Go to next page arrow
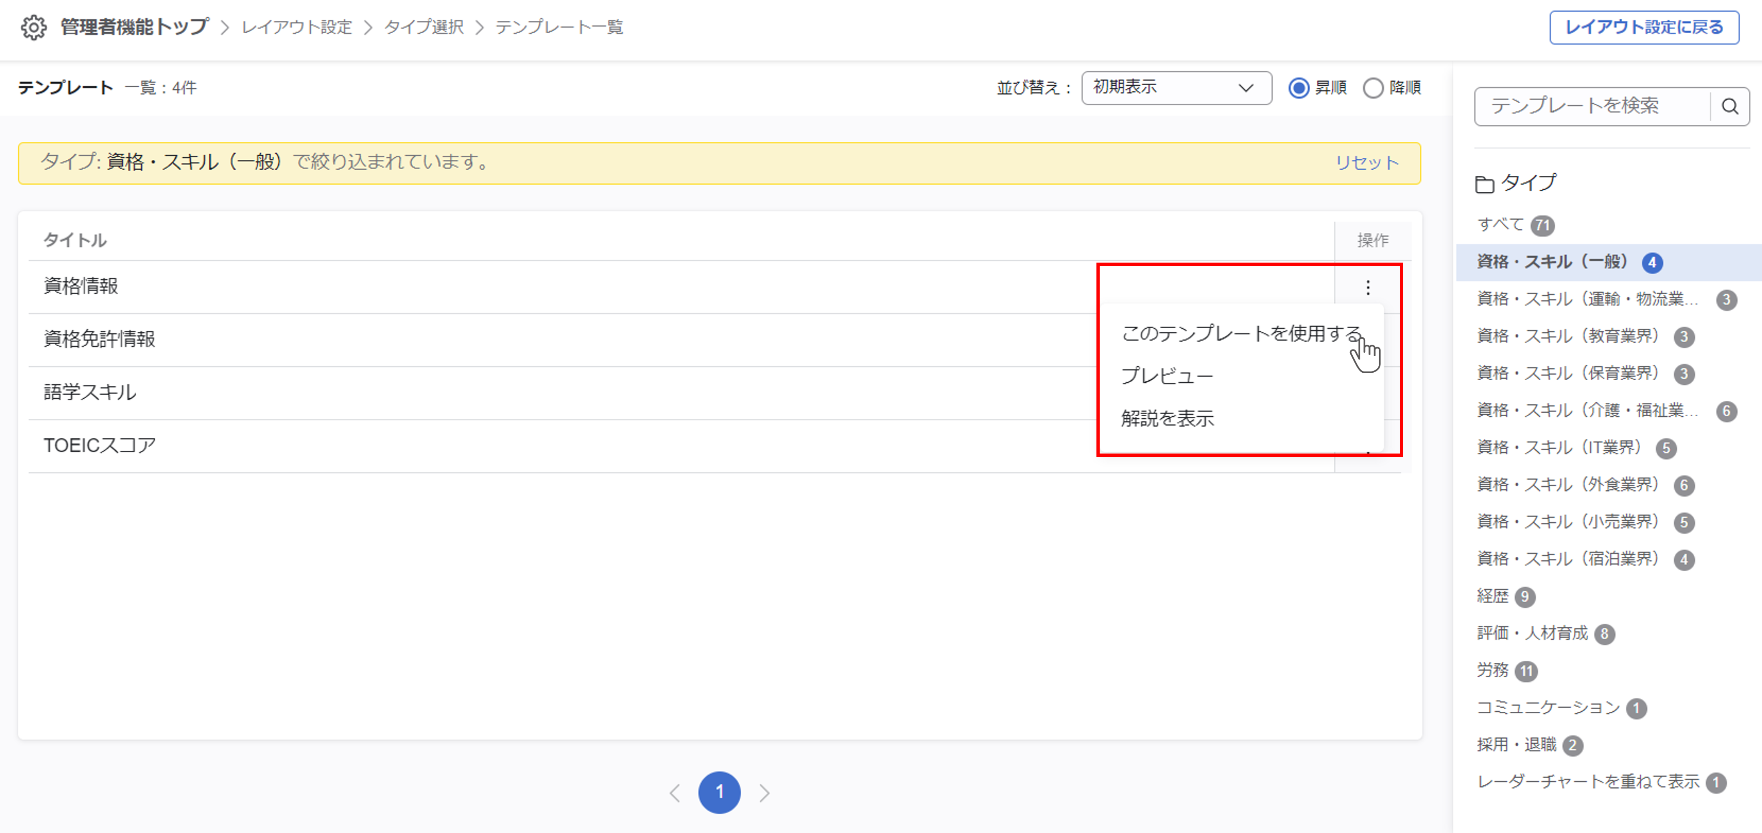 tap(764, 793)
